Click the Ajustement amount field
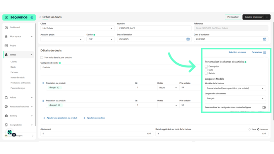The image size is (274, 154). pyautogui.click(x=97, y=134)
